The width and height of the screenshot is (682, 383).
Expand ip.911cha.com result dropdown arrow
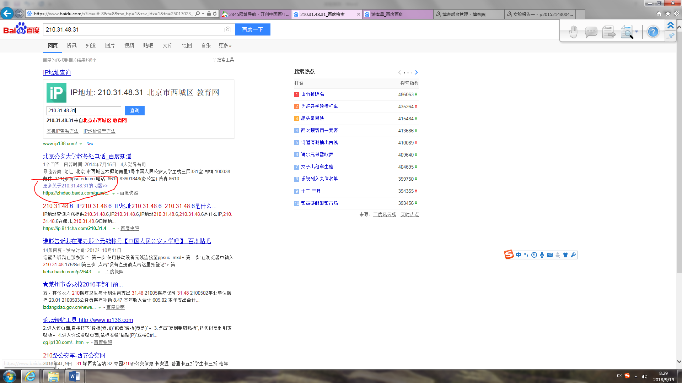click(114, 229)
